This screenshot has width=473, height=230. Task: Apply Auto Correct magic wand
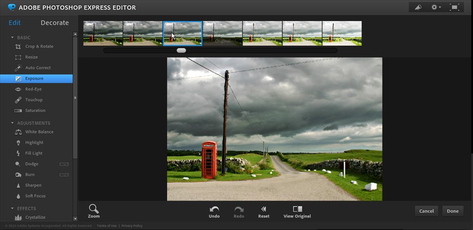18,68
